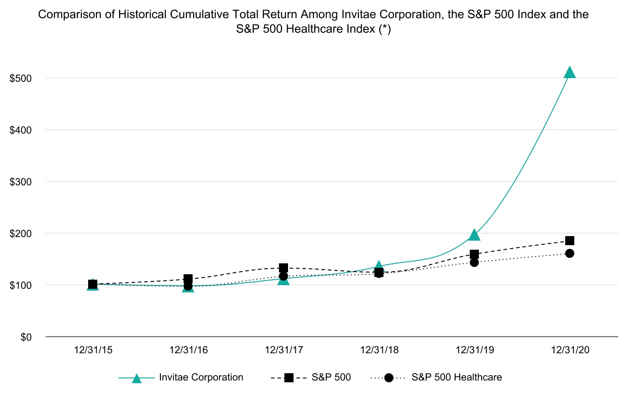This screenshot has height=395, width=627.
Task: Toggle the Invitae Corporation legend label
Action: click(201, 377)
